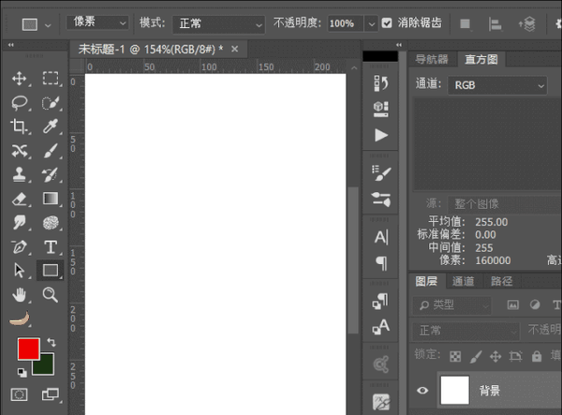Toggle lock image pixels brush icon
This screenshot has width=562, height=415.
[476, 357]
